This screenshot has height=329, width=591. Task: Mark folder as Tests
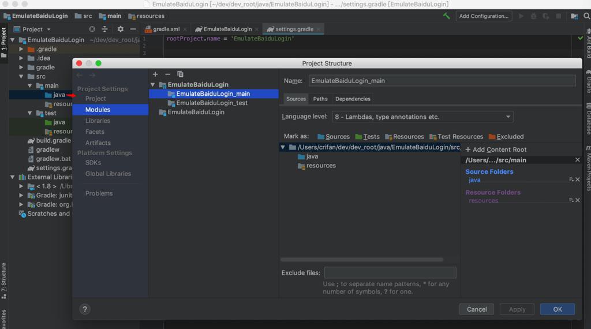click(368, 136)
